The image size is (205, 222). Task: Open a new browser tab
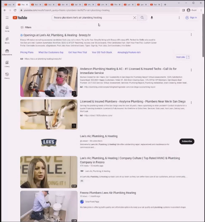(x=165, y=5)
